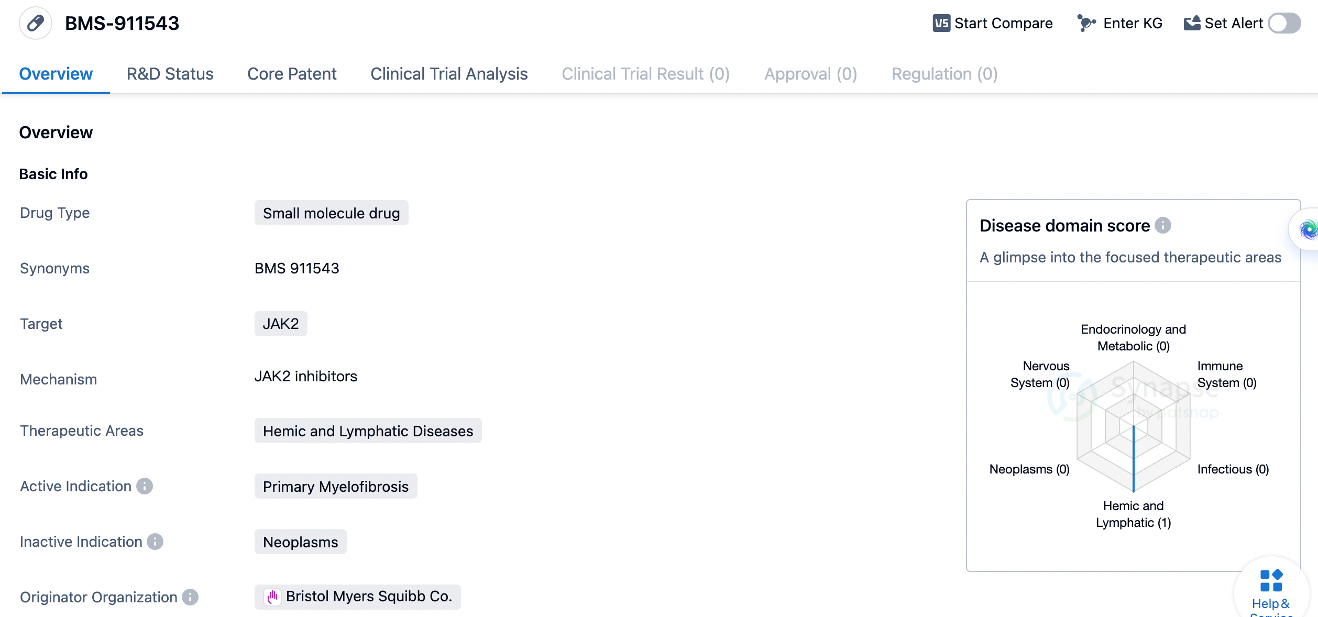This screenshot has width=1318, height=617.
Task: Click info icon beside Inactive Indication
Action: pyautogui.click(x=155, y=542)
